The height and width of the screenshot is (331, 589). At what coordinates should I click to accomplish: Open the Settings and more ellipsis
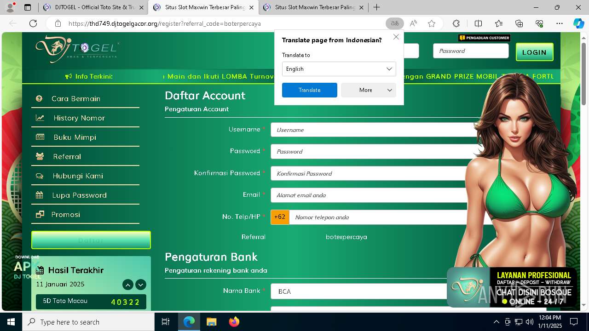tap(559, 23)
